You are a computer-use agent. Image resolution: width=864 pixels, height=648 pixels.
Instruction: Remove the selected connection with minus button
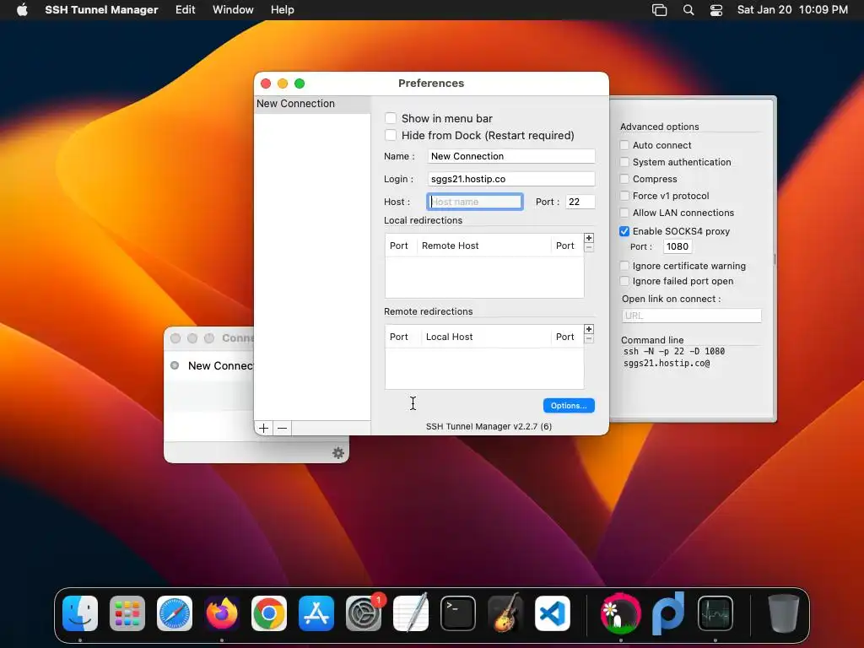click(x=282, y=428)
